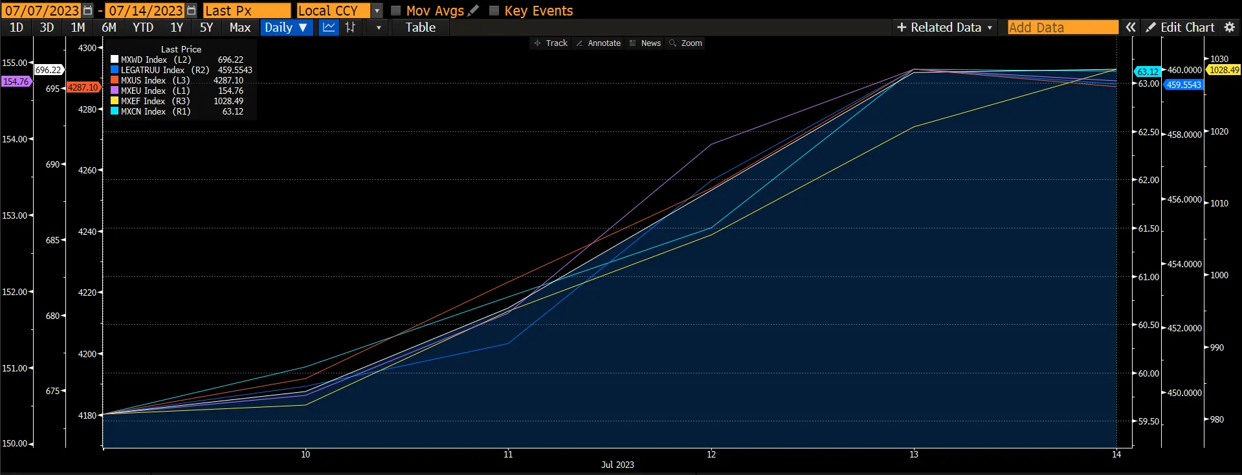Click the white MXWD Index legend swatch
The width and height of the screenshot is (1242, 475).
coord(115,60)
